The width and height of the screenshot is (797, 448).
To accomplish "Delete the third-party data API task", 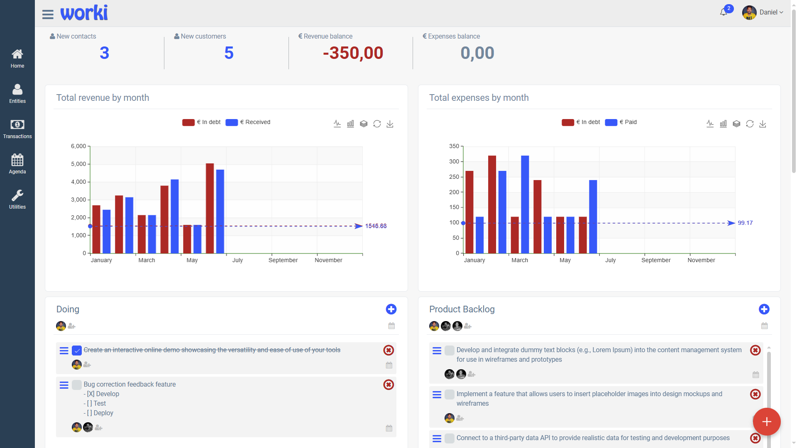I will [755, 438].
